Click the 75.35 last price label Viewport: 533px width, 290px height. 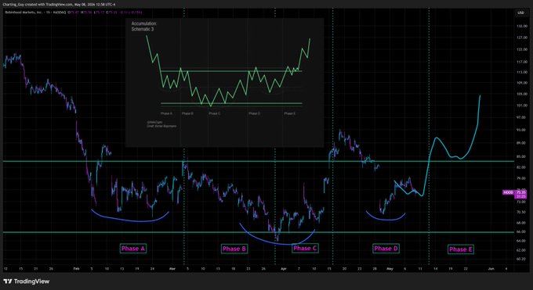pos(520,192)
